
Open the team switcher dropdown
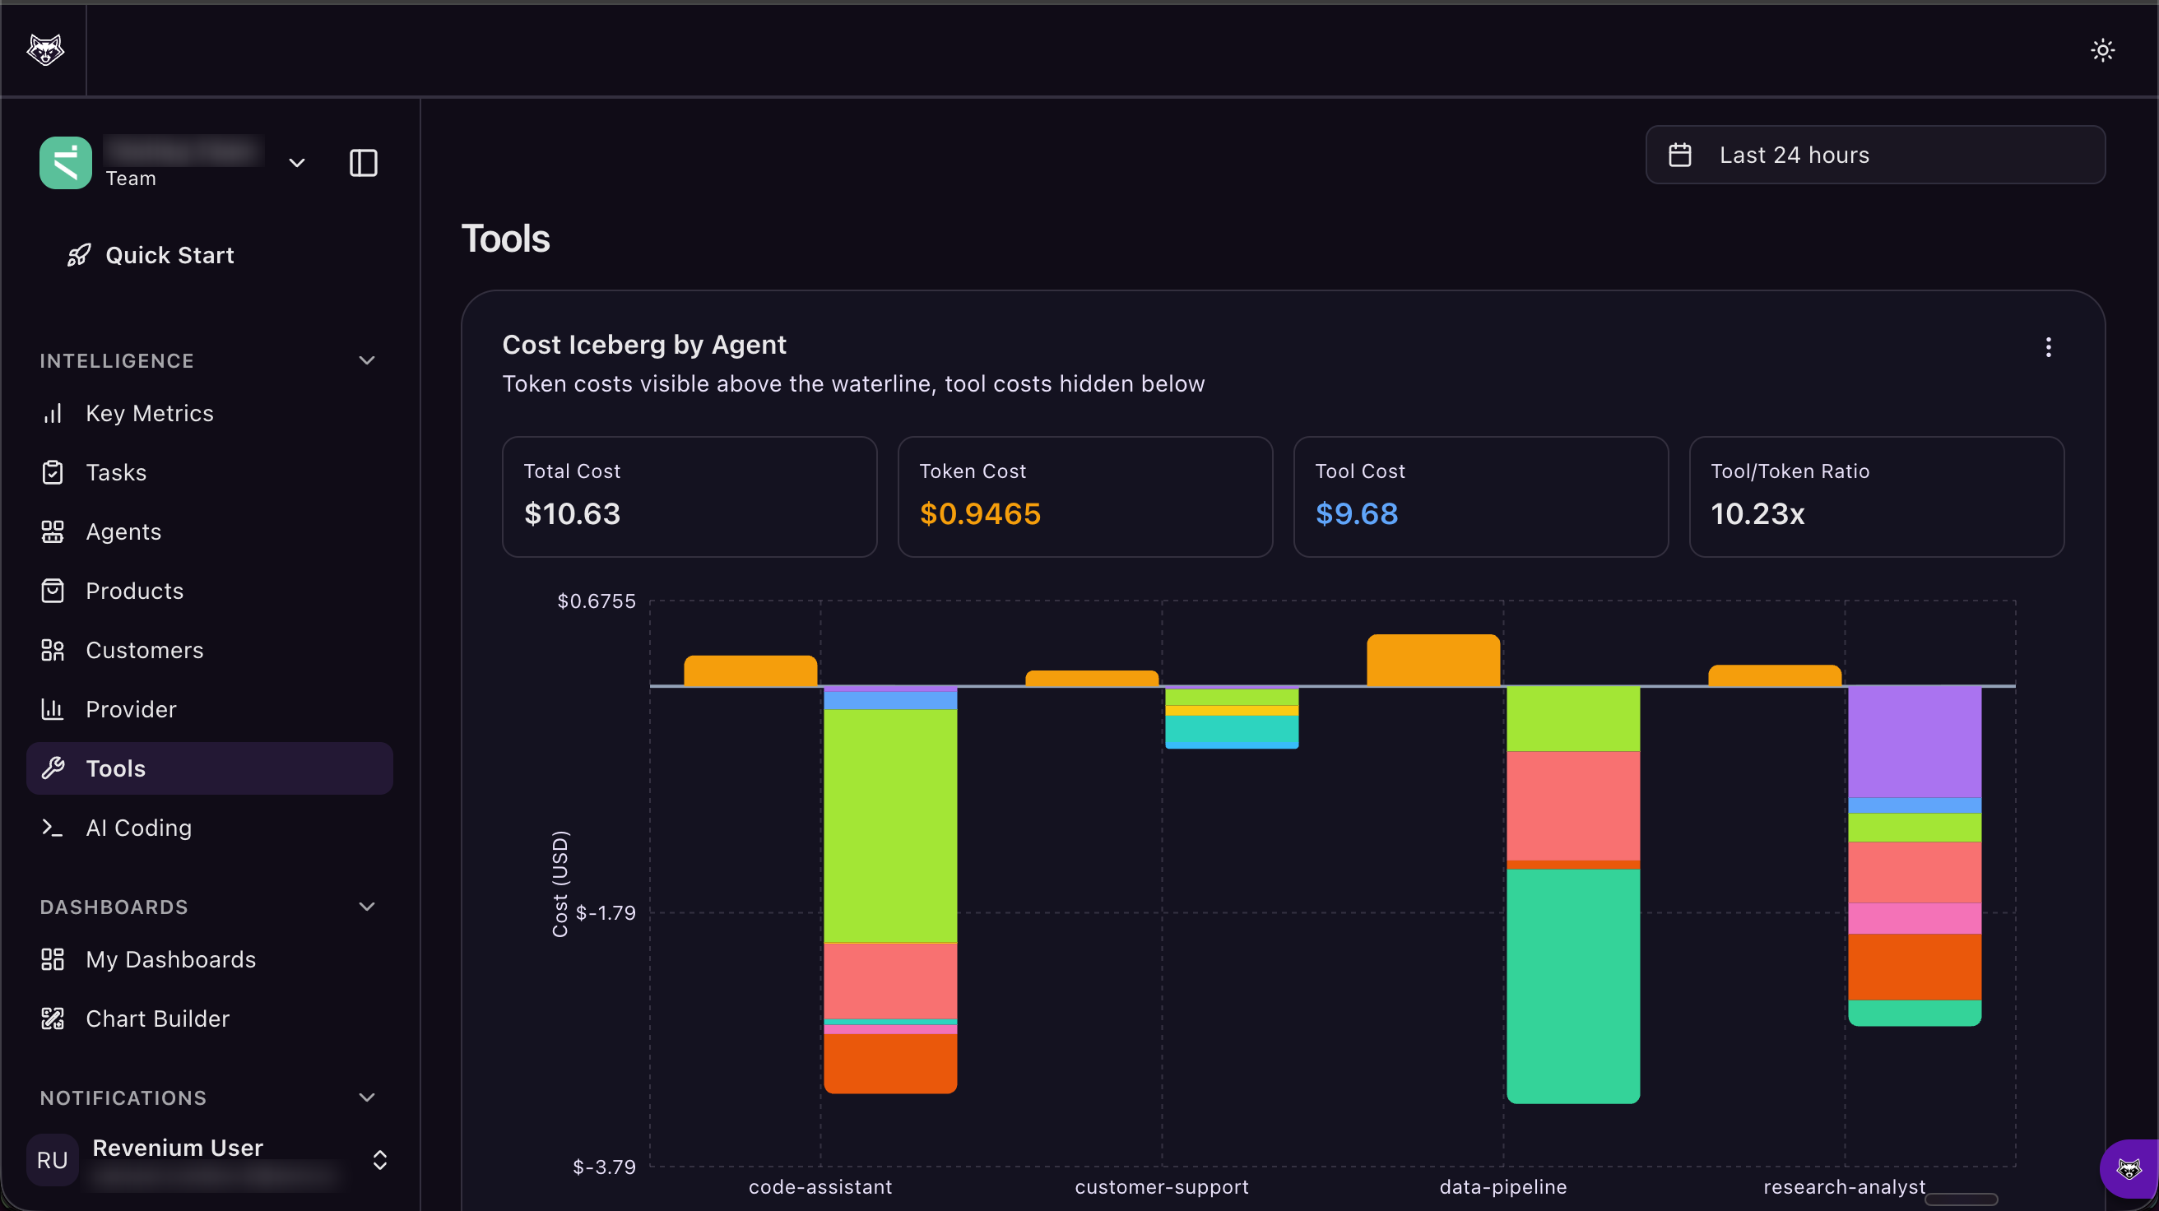[297, 163]
